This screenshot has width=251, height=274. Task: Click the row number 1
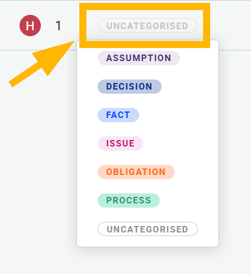point(58,26)
